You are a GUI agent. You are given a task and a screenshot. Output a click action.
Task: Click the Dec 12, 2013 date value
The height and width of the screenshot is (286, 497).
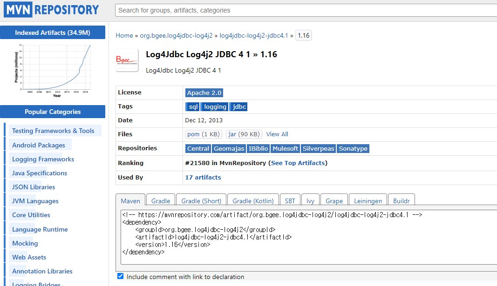204,120
